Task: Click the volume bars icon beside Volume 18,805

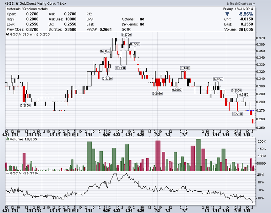Action: tap(7, 139)
